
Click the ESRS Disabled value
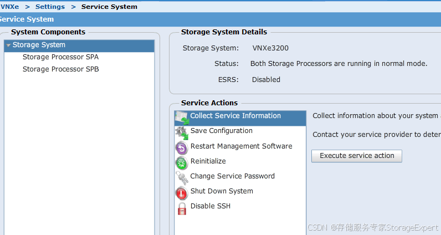(266, 80)
